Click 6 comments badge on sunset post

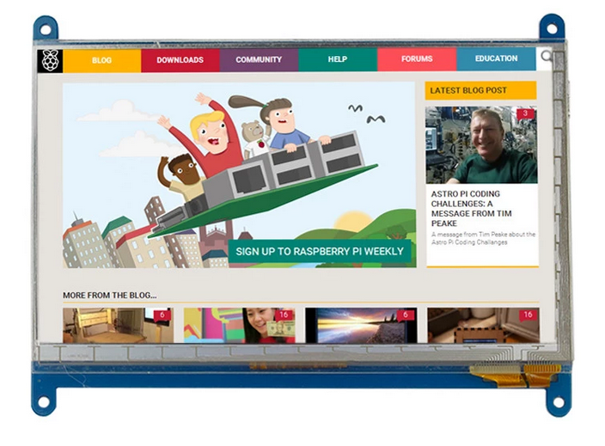(405, 315)
